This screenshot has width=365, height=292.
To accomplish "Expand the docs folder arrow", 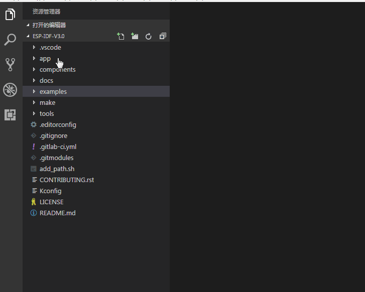I will (34, 80).
